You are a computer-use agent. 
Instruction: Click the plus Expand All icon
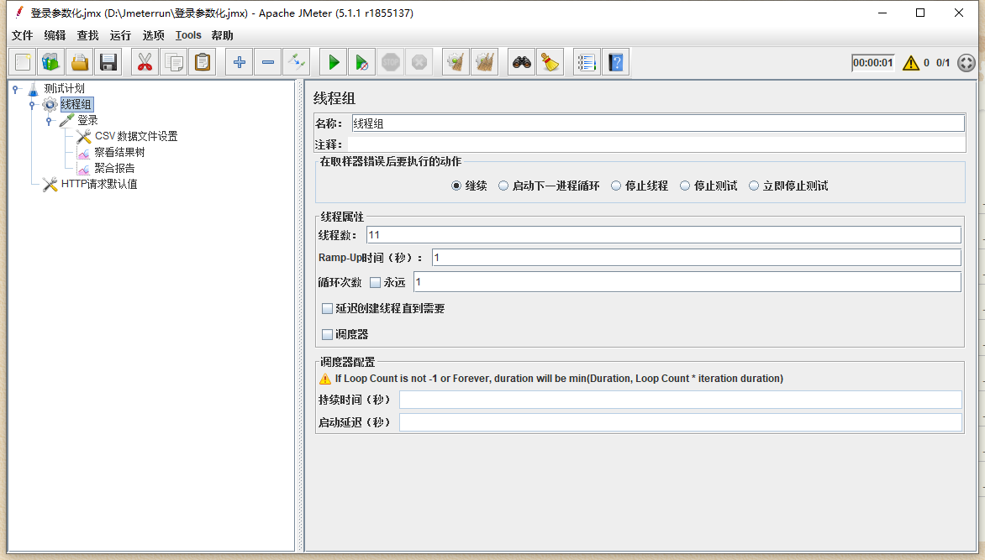(240, 62)
